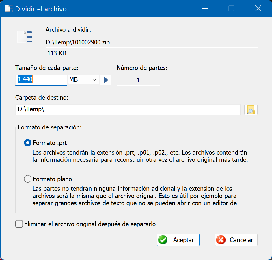Click the dropdown chevron beside MB
The height and width of the screenshot is (260, 272).
click(94, 79)
